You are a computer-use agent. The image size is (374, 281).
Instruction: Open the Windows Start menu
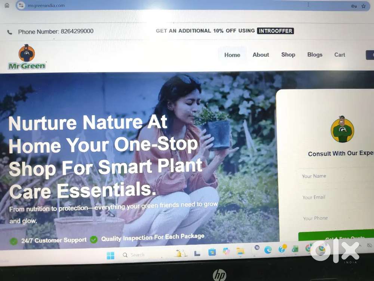tap(110, 256)
